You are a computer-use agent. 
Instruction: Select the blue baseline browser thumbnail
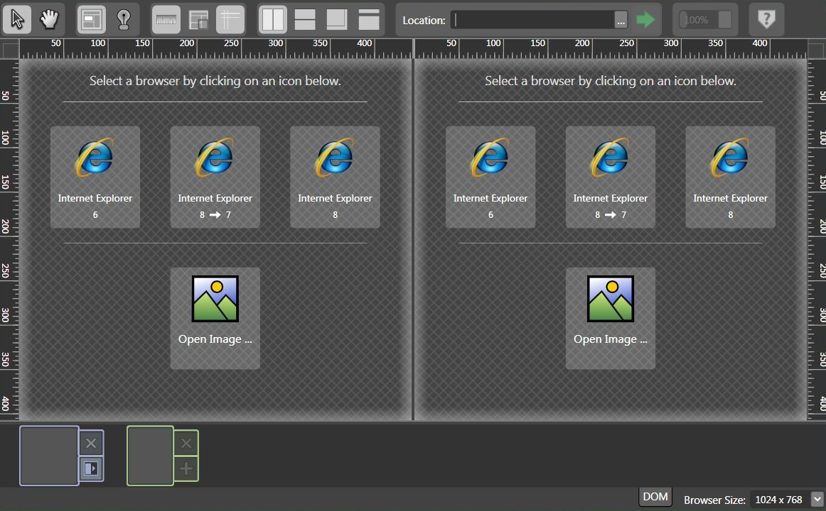tap(49, 455)
